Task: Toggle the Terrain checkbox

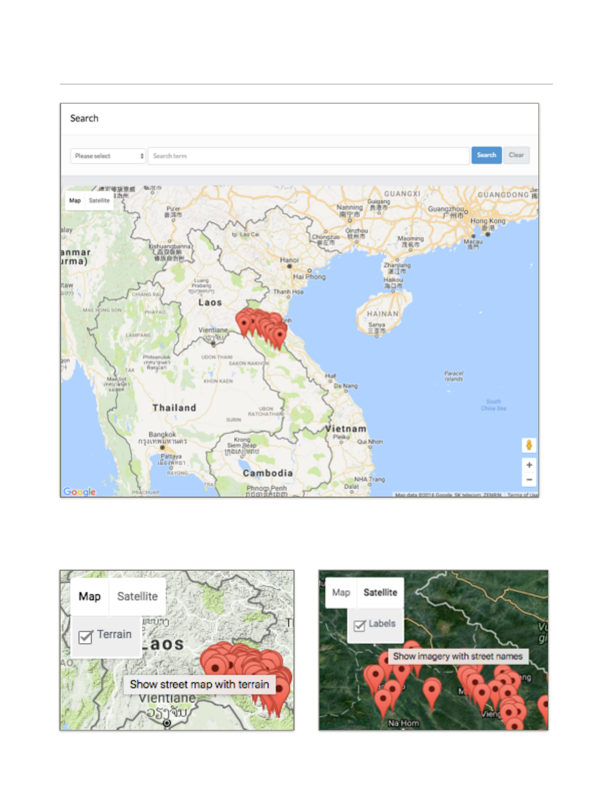Action: click(86, 637)
